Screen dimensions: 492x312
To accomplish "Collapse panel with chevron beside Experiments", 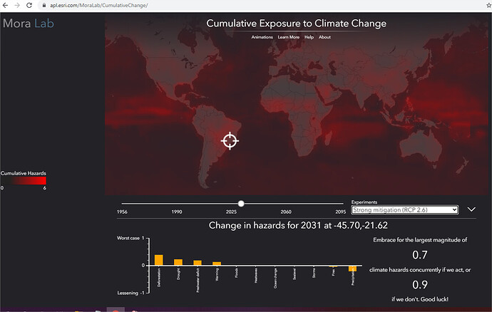I will pos(471,209).
